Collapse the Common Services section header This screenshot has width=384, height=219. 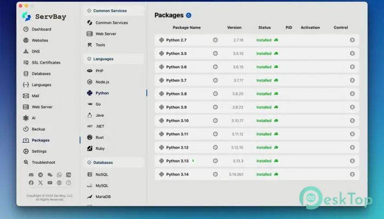point(114,11)
